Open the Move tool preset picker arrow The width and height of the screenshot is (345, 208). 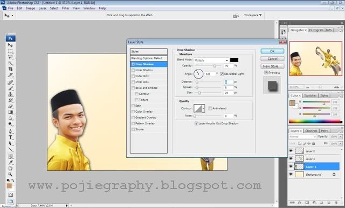[x=12, y=16]
